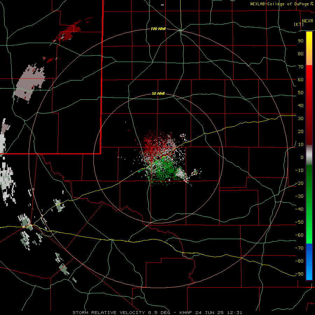The width and height of the screenshot is (315, 315).
Task: Click the 90 knot value on legend
Action: coord(301,41)
